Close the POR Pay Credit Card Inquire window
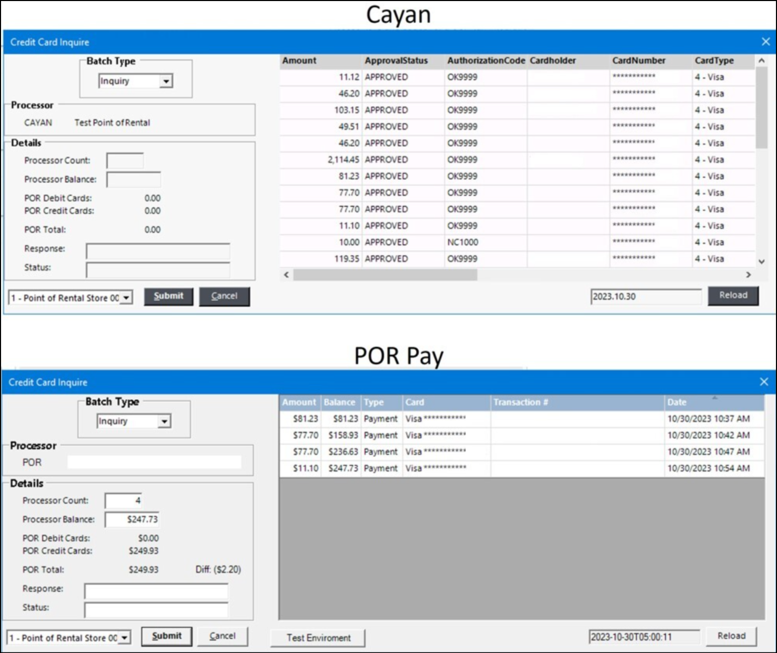The image size is (777, 653). point(764,382)
